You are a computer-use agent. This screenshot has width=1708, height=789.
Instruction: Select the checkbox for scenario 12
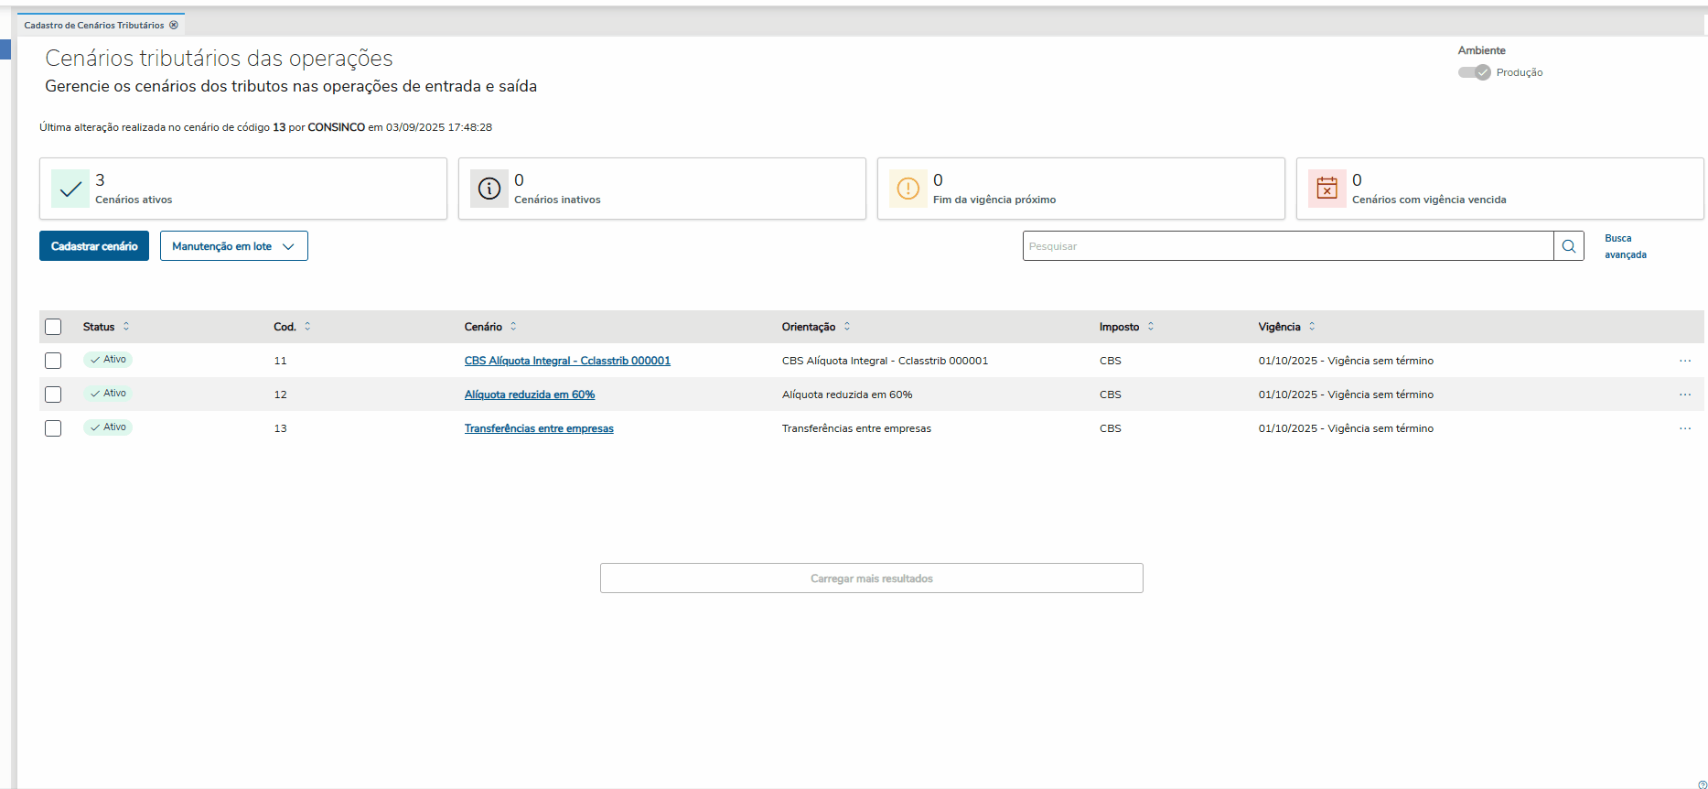click(x=53, y=394)
